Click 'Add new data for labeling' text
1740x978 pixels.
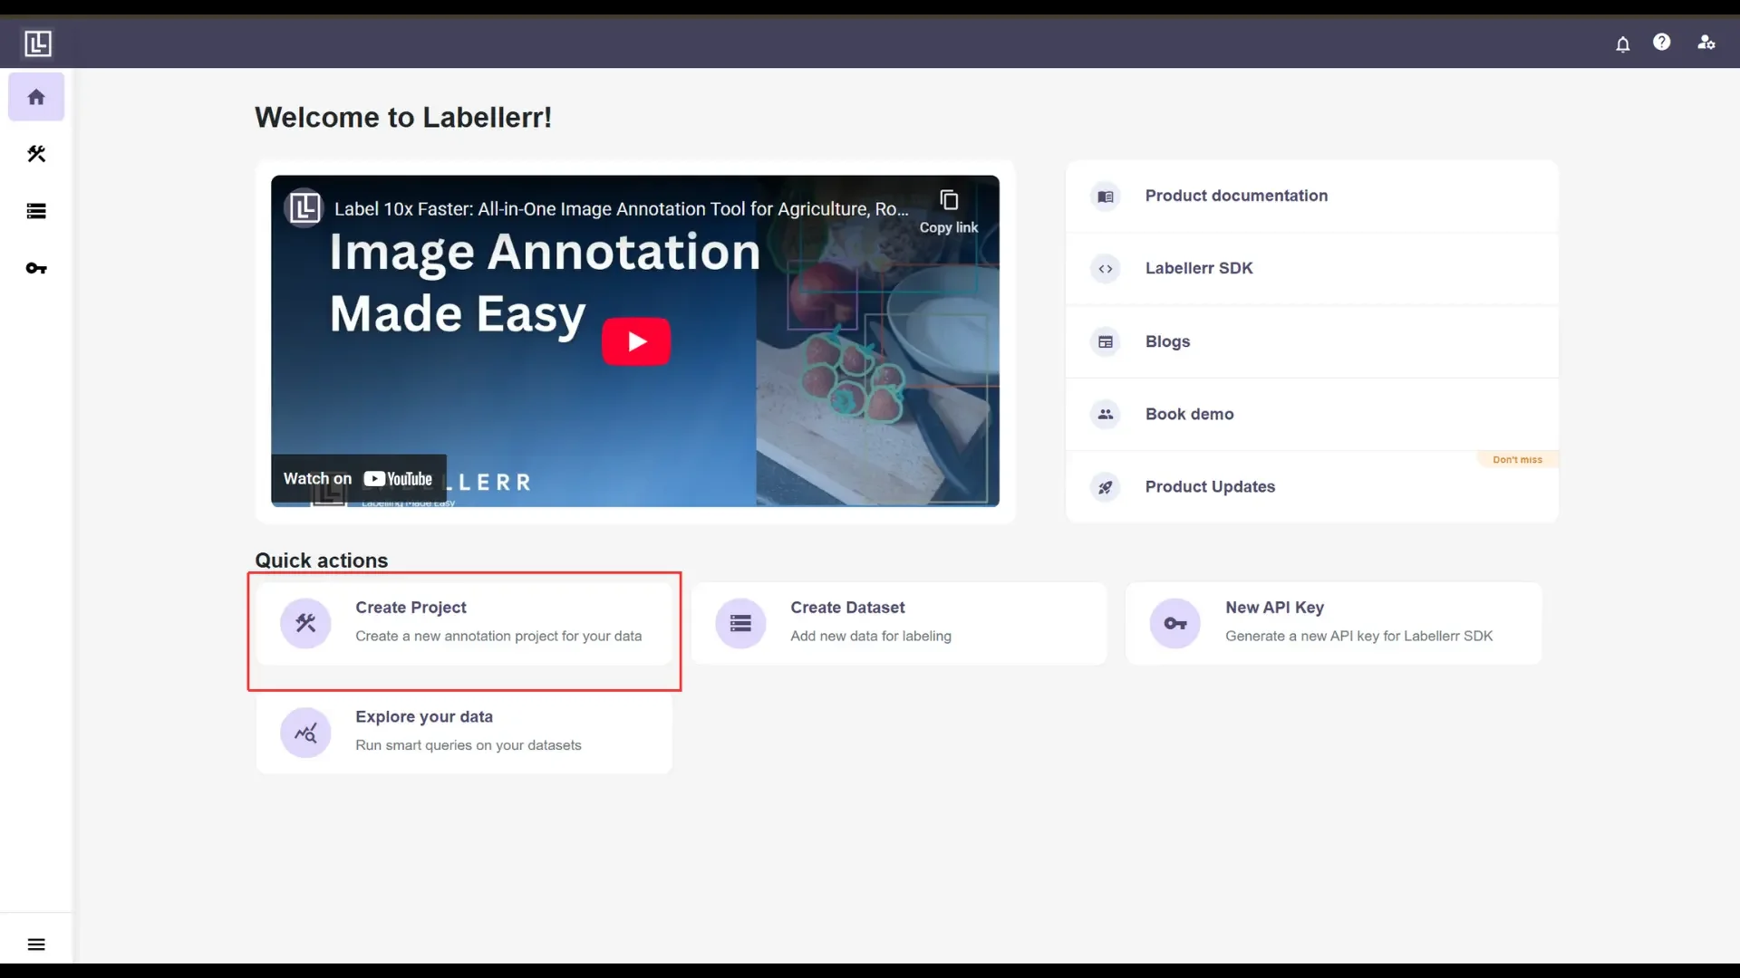coord(871,636)
